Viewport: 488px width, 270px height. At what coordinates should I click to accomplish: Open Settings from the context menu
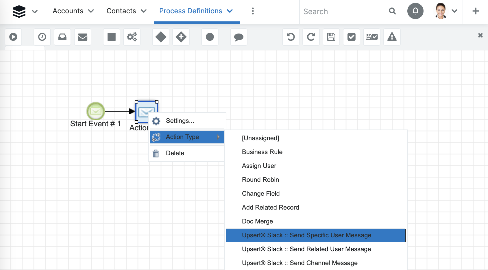(x=180, y=121)
